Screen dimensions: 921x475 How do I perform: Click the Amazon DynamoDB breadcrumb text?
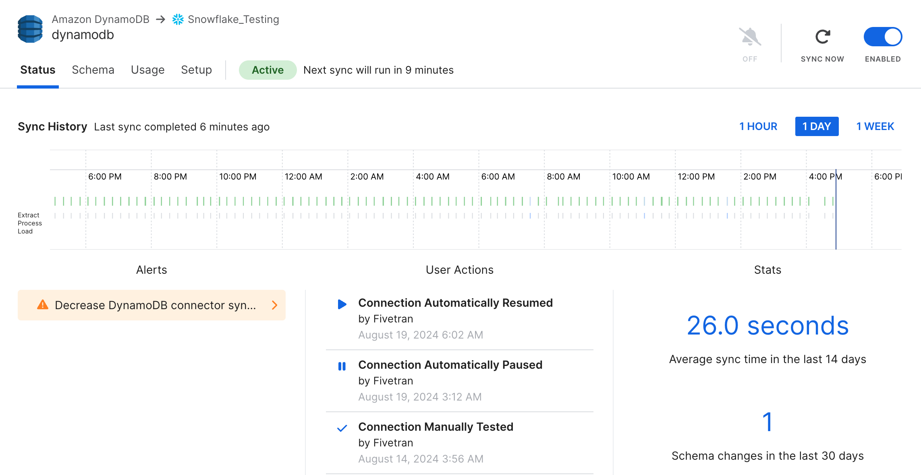coord(100,19)
